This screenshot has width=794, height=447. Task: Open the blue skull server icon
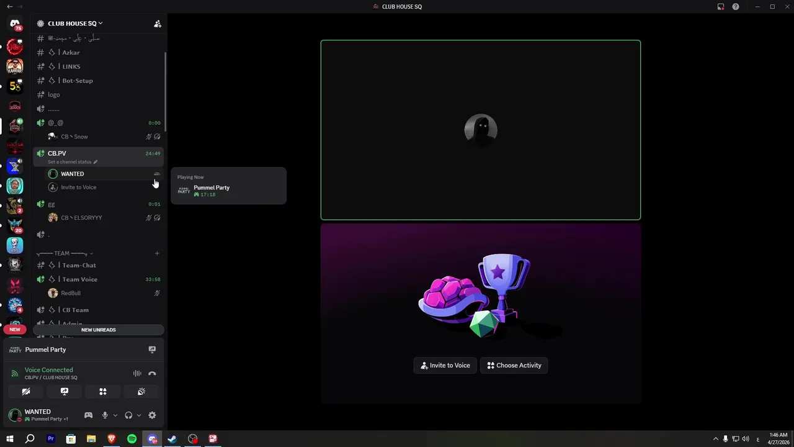pyautogui.click(x=15, y=245)
